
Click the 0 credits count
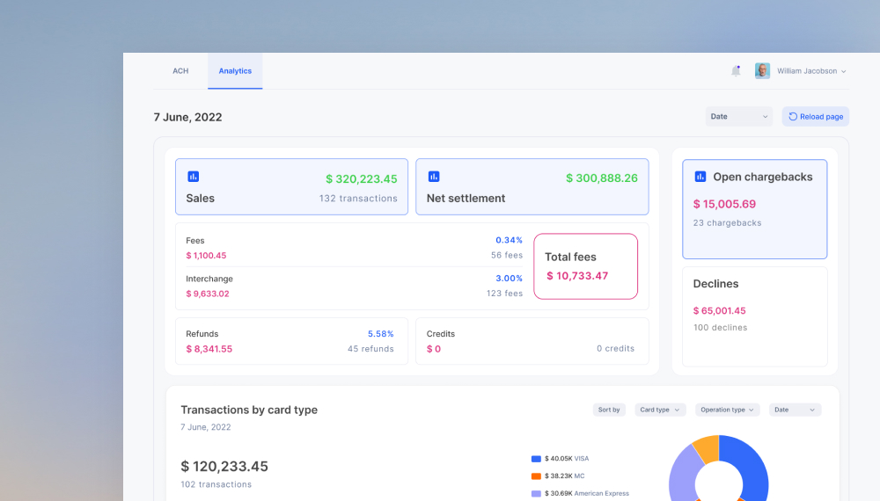click(615, 348)
